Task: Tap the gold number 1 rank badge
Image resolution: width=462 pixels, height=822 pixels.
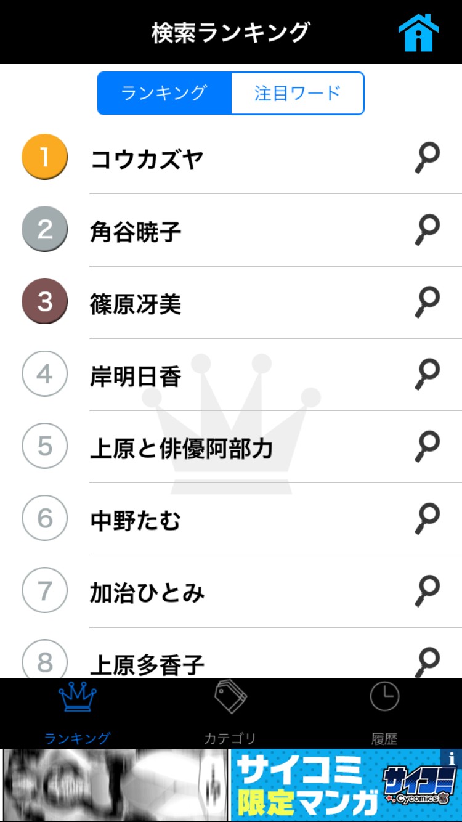Action: 44,157
